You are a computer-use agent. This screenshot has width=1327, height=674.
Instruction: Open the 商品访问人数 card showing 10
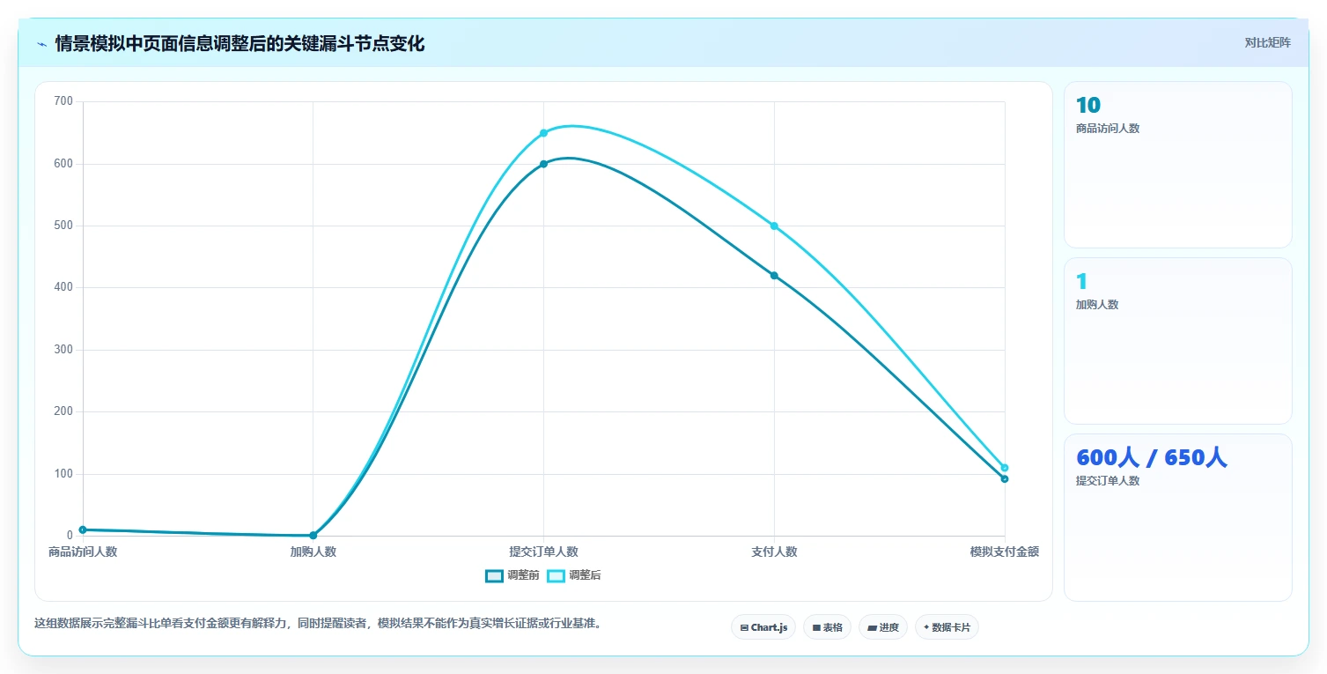click(1177, 165)
